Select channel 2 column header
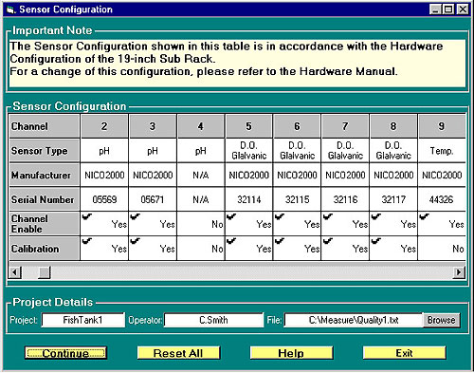Screen dimensions: 474x373 pos(104,126)
